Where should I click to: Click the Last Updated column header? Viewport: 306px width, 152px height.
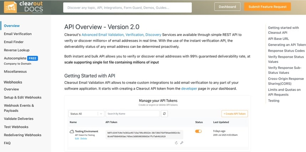pos(221,122)
